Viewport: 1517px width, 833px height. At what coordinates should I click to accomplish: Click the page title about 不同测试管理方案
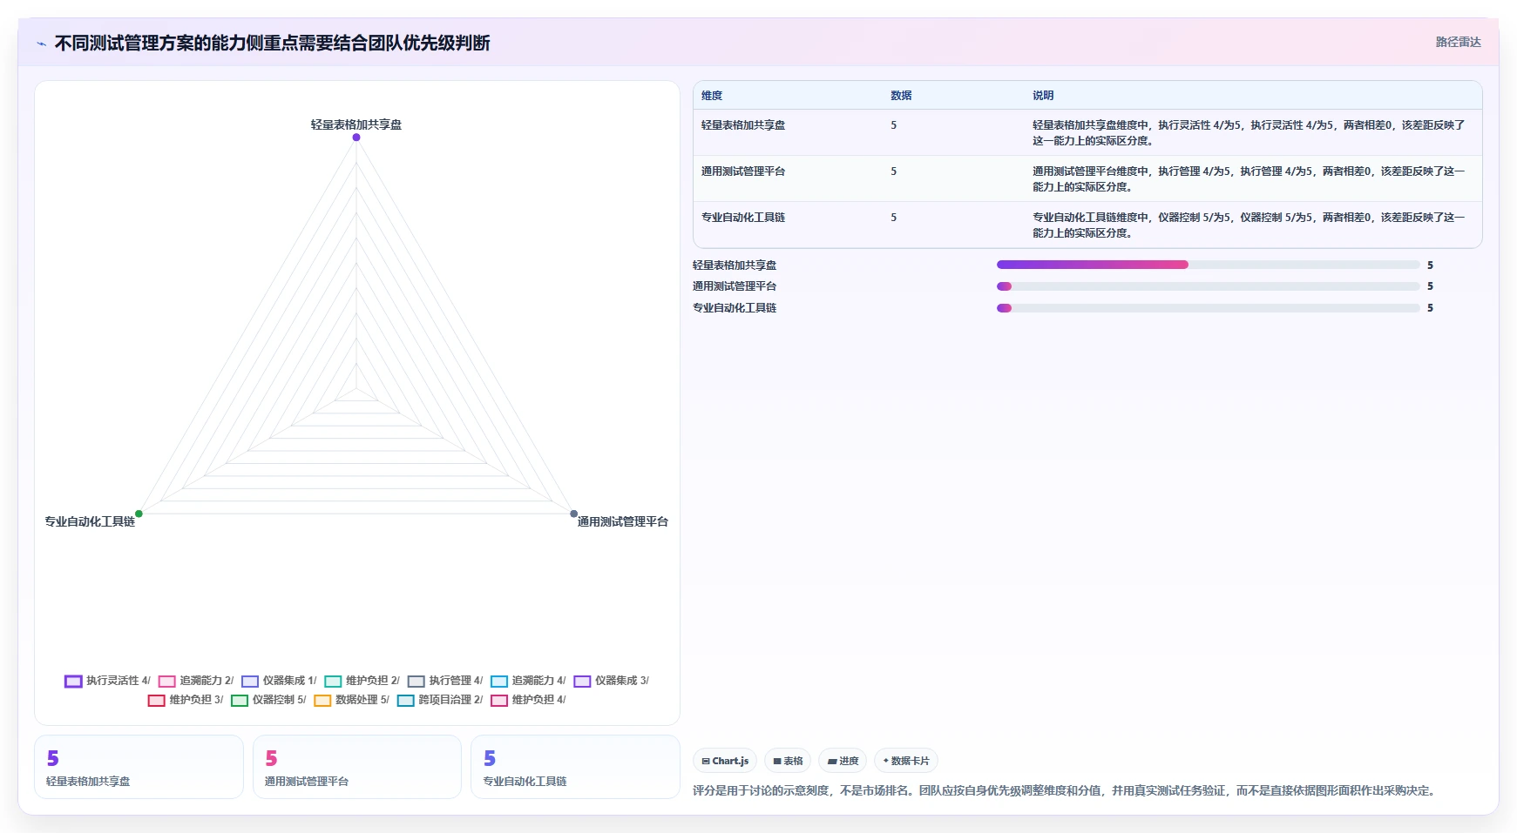pyautogui.click(x=273, y=44)
